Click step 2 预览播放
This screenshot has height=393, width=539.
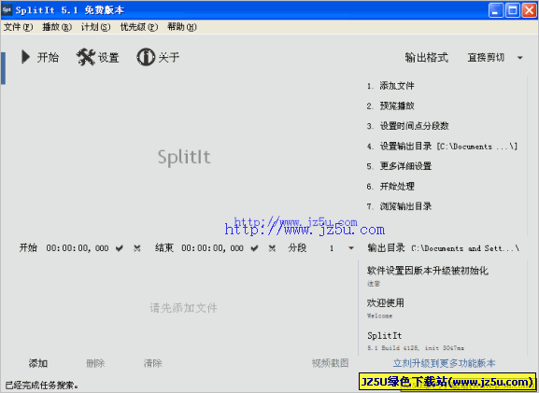pos(390,105)
